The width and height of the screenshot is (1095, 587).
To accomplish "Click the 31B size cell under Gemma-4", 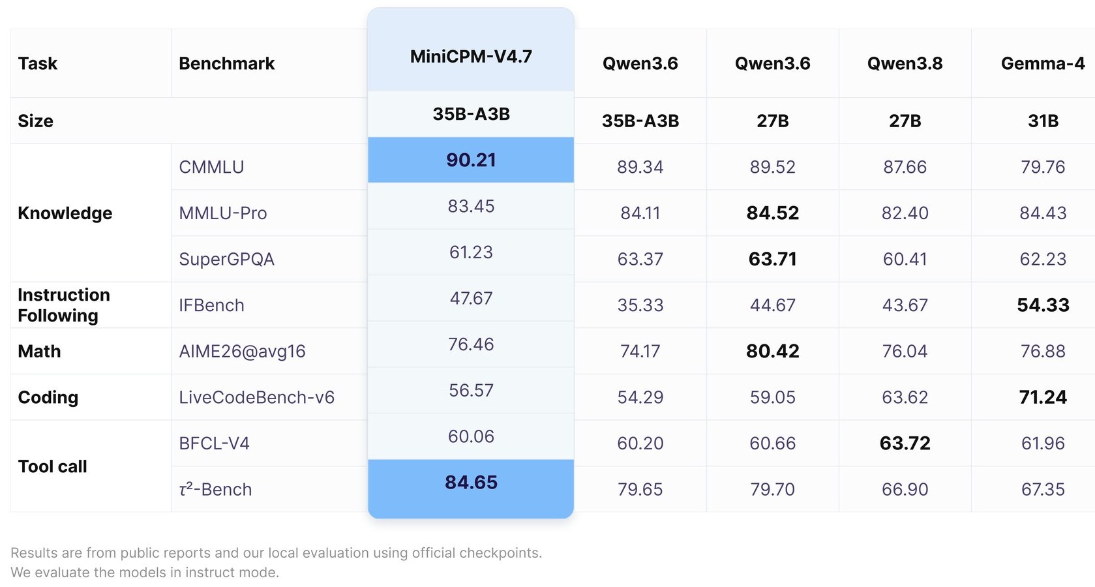I will 1043,121.
